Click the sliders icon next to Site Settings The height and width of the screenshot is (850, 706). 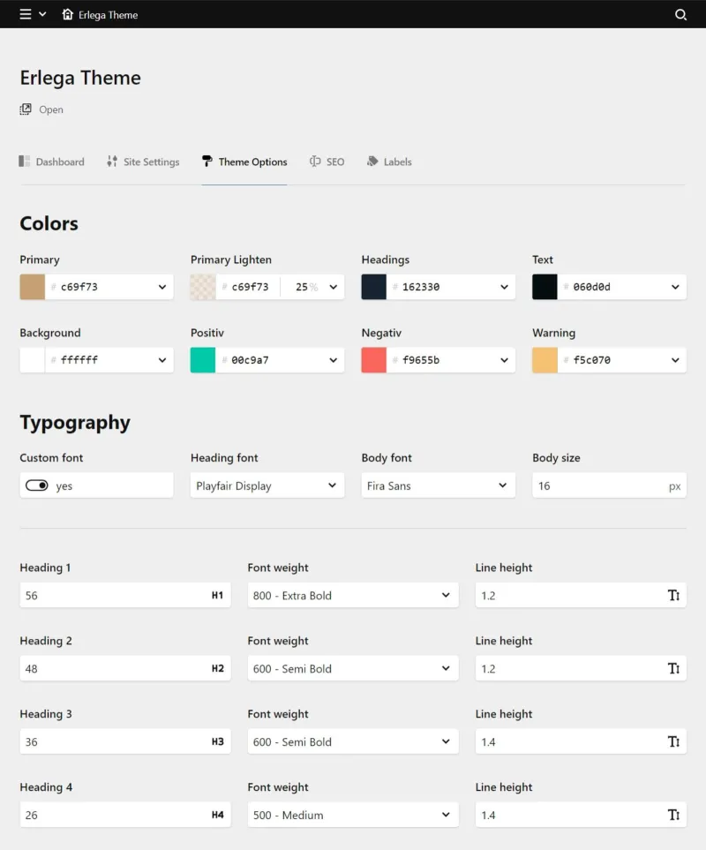pos(112,162)
